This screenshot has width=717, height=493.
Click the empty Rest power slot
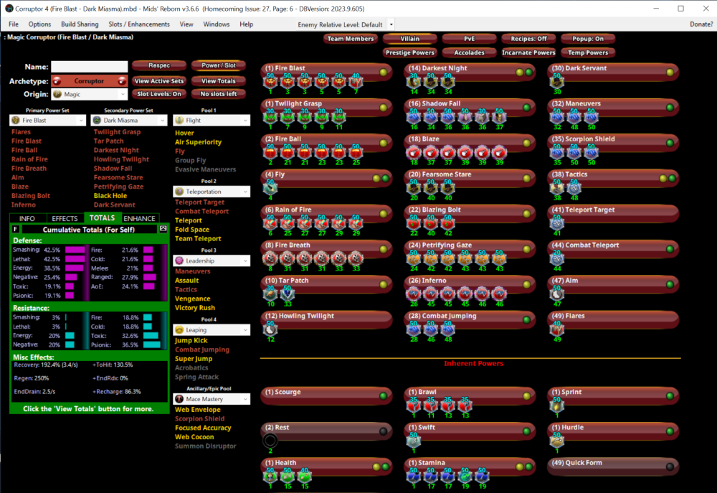tap(270, 441)
